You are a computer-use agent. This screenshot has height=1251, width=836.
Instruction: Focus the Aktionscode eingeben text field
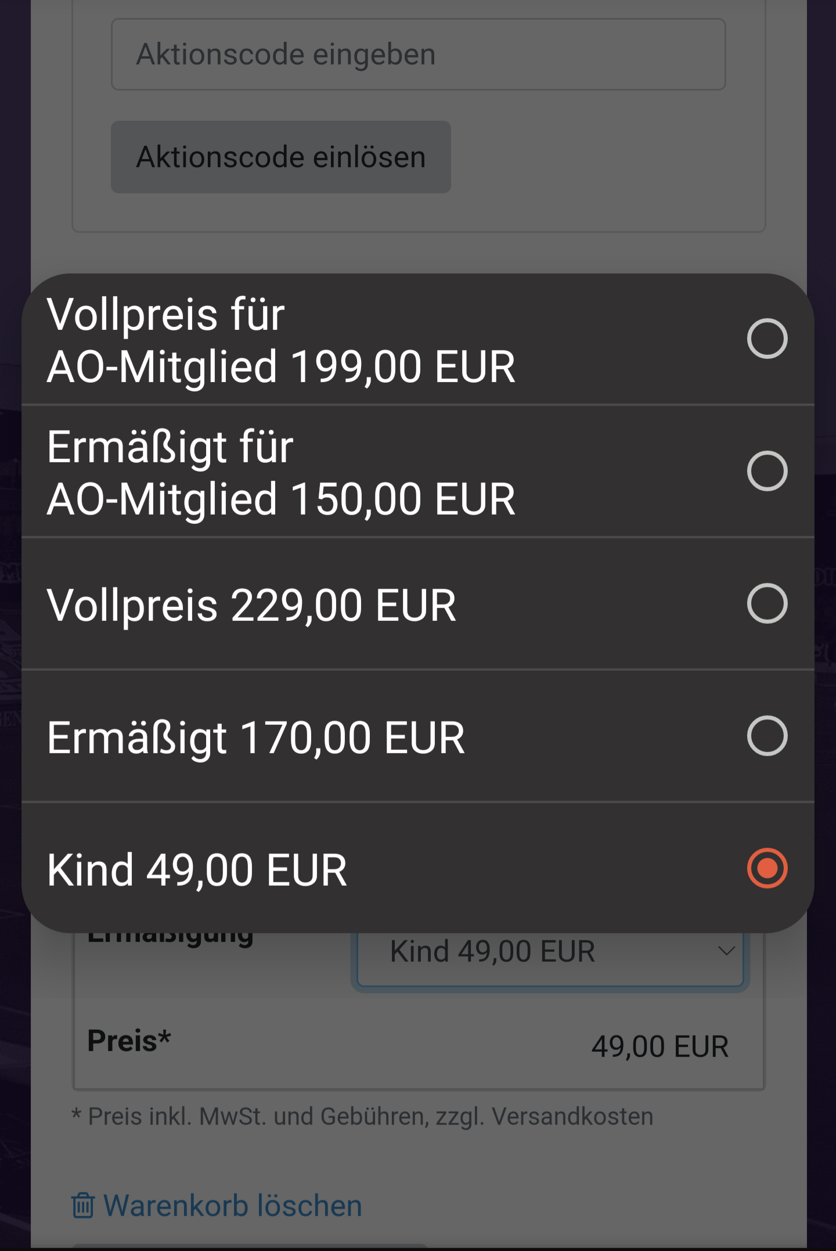click(x=418, y=54)
